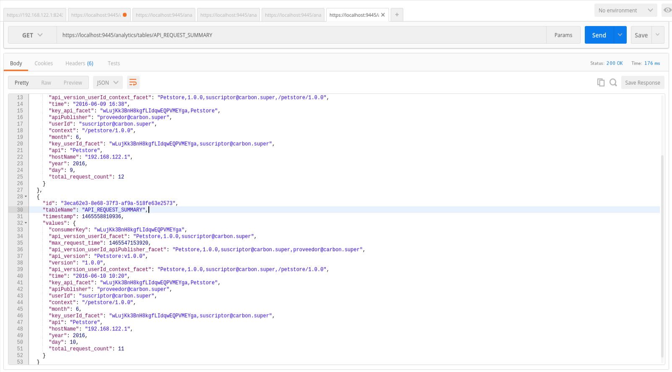Screen dimensions: 672x372
Task: Click the consumerKey line
Action: [x=118, y=230]
